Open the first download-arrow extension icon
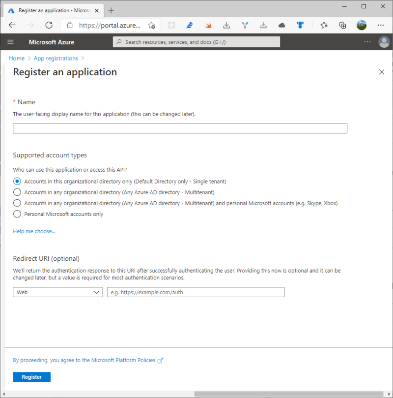Screen dimensions: 393x398 point(226,25)
